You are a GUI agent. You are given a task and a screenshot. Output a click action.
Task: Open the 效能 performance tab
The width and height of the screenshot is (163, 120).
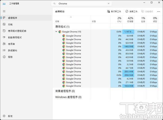pos(26,24)
